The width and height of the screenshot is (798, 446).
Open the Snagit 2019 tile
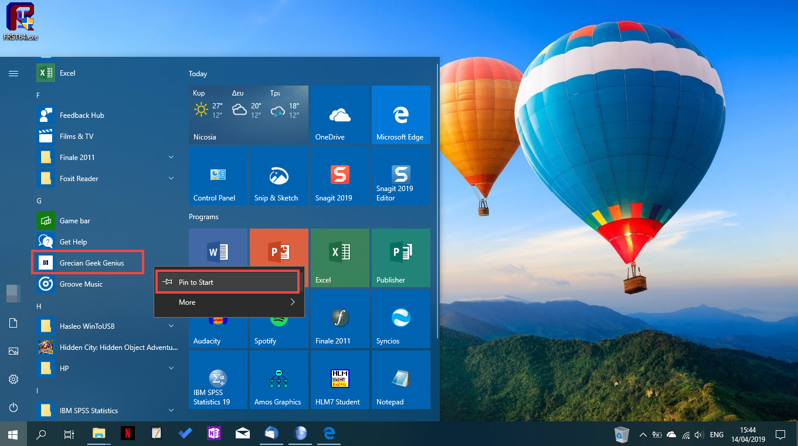pyautogui.click(x=339, y=175)
